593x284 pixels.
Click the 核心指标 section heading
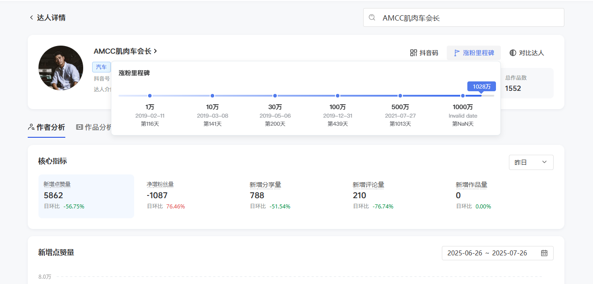click(53, 161)
